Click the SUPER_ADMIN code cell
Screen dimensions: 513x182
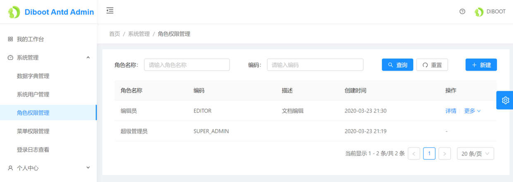pyautogui.click(x=211, y=131)
